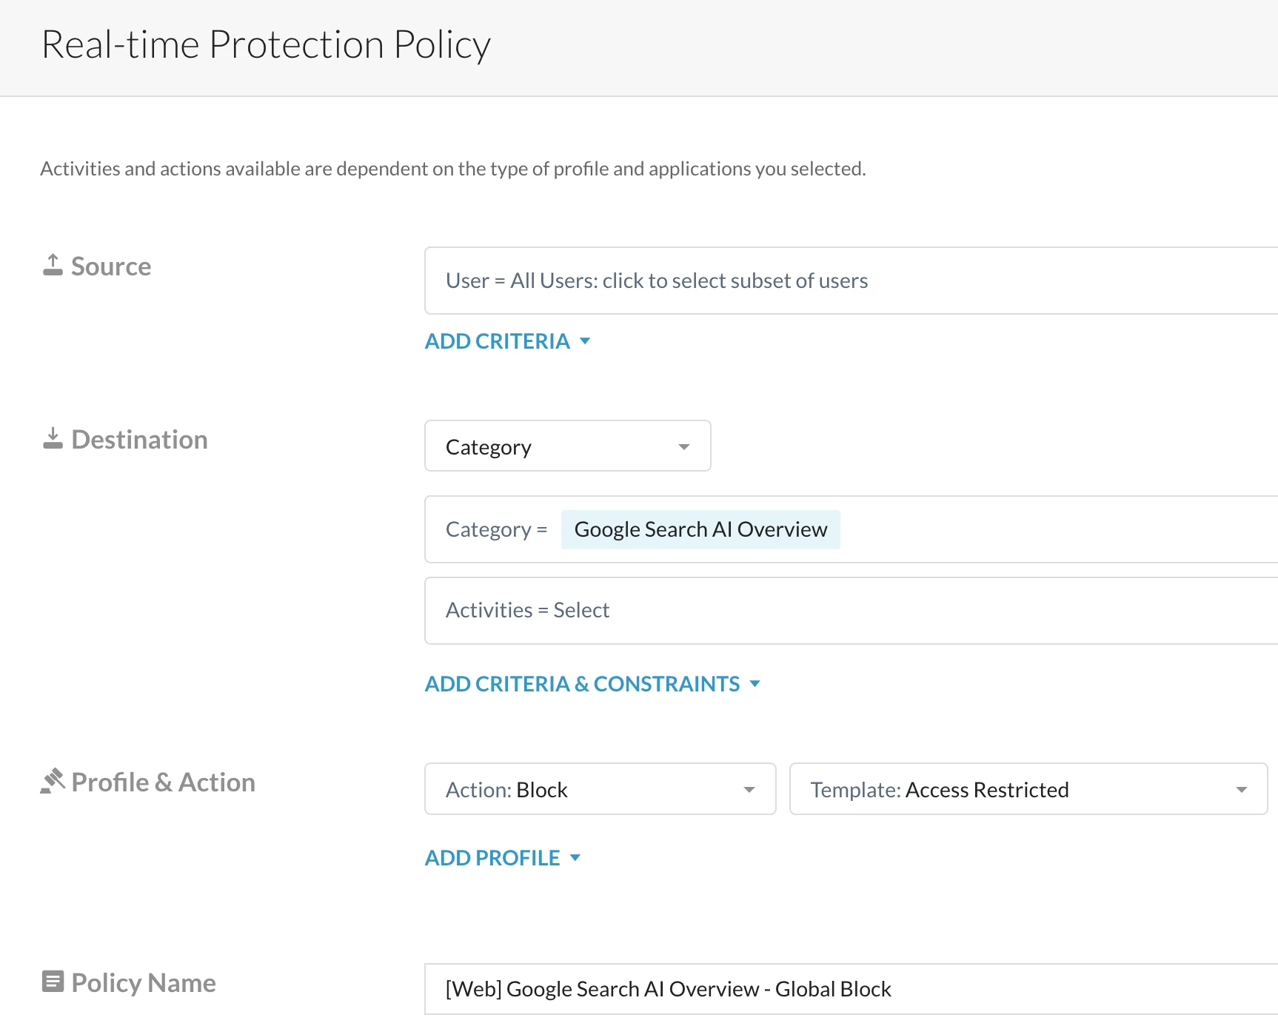Open the Action: Block dropdown
This screenshot has height=1029, width=1278.
(600, 789)
